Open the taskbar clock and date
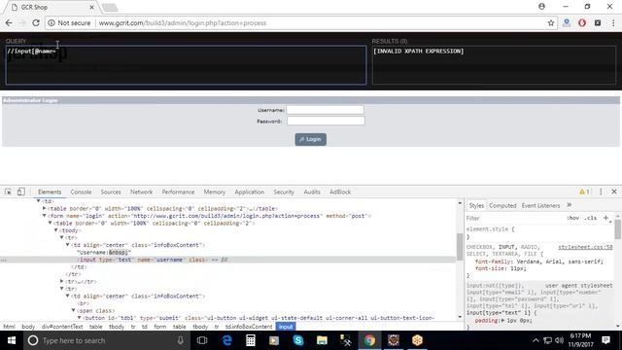This screenshot has height=350, width=622. [x=581, y=340]
